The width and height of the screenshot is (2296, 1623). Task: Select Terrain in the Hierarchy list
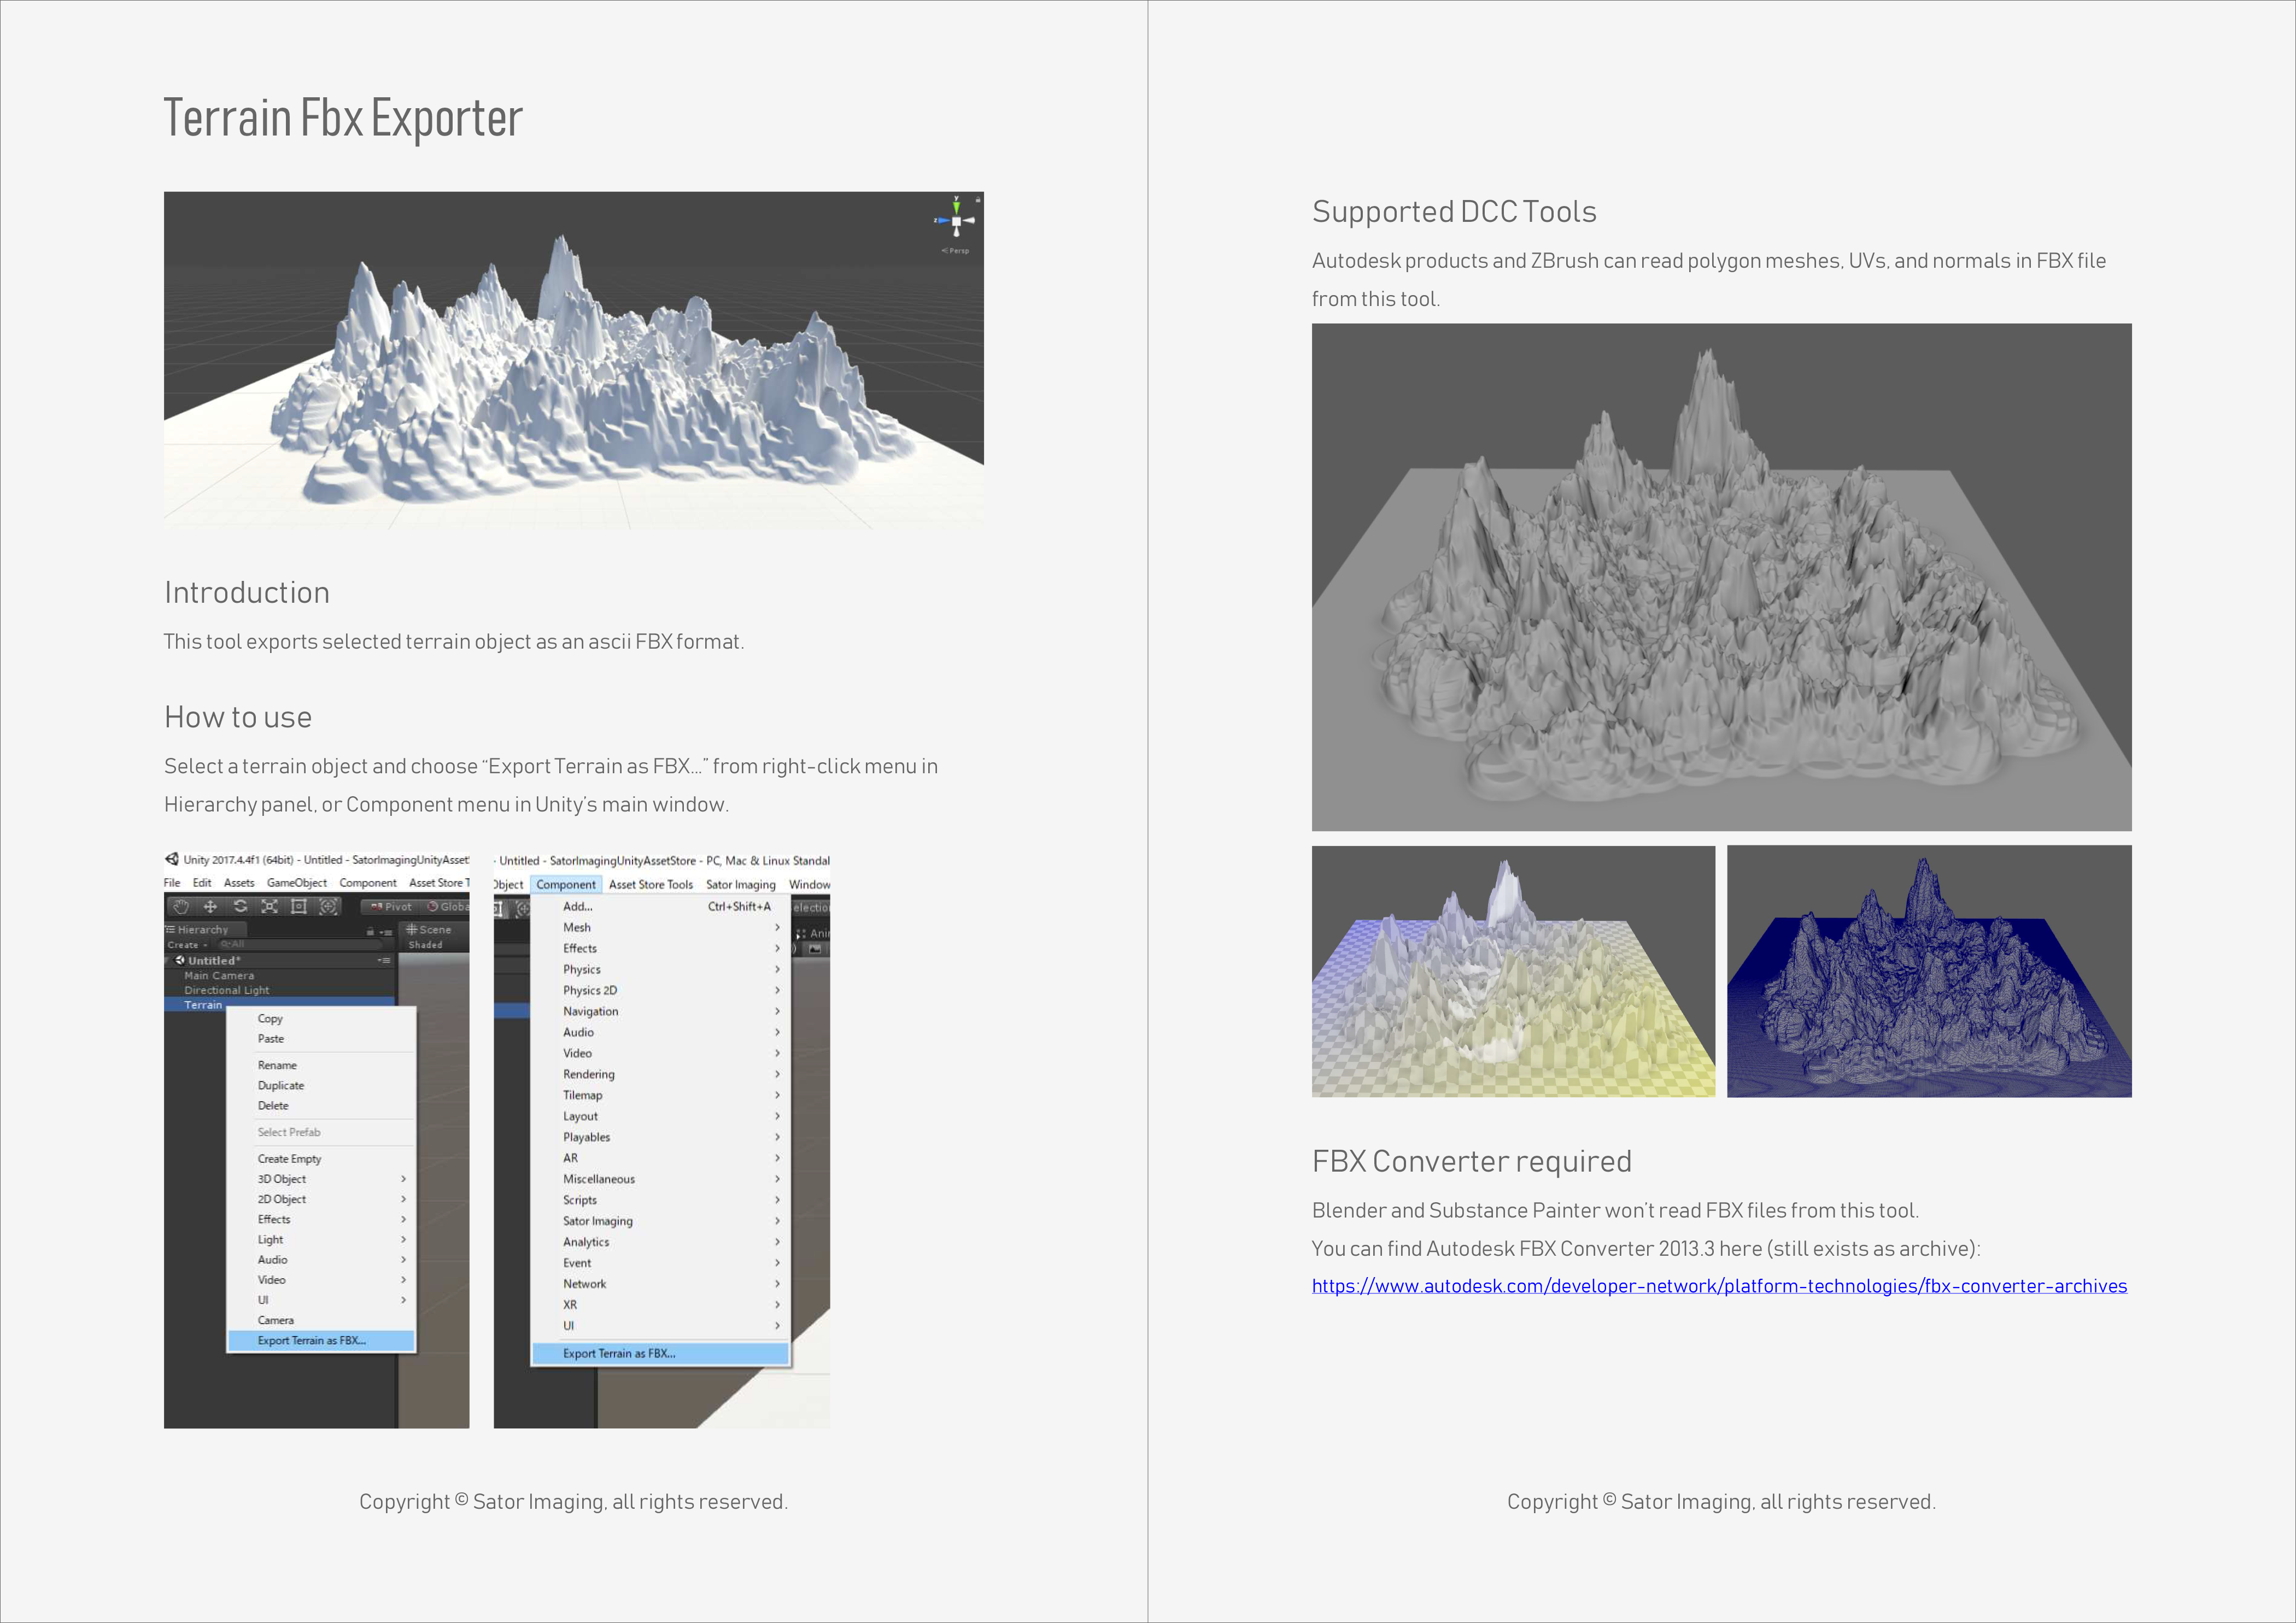tap(203, 1004)
